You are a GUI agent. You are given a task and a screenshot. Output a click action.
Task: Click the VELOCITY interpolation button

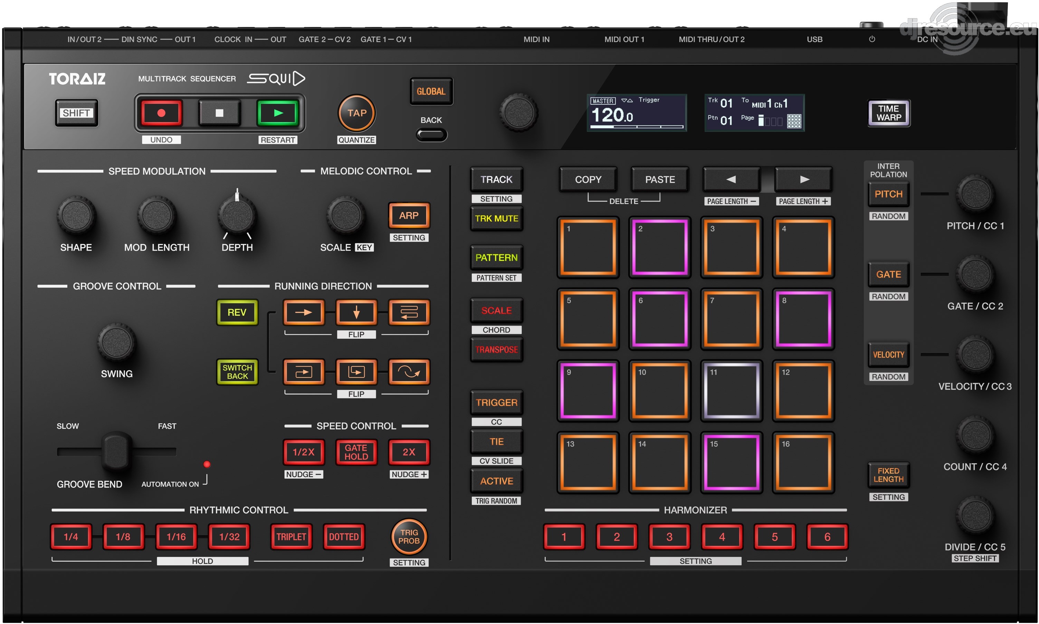888,354
